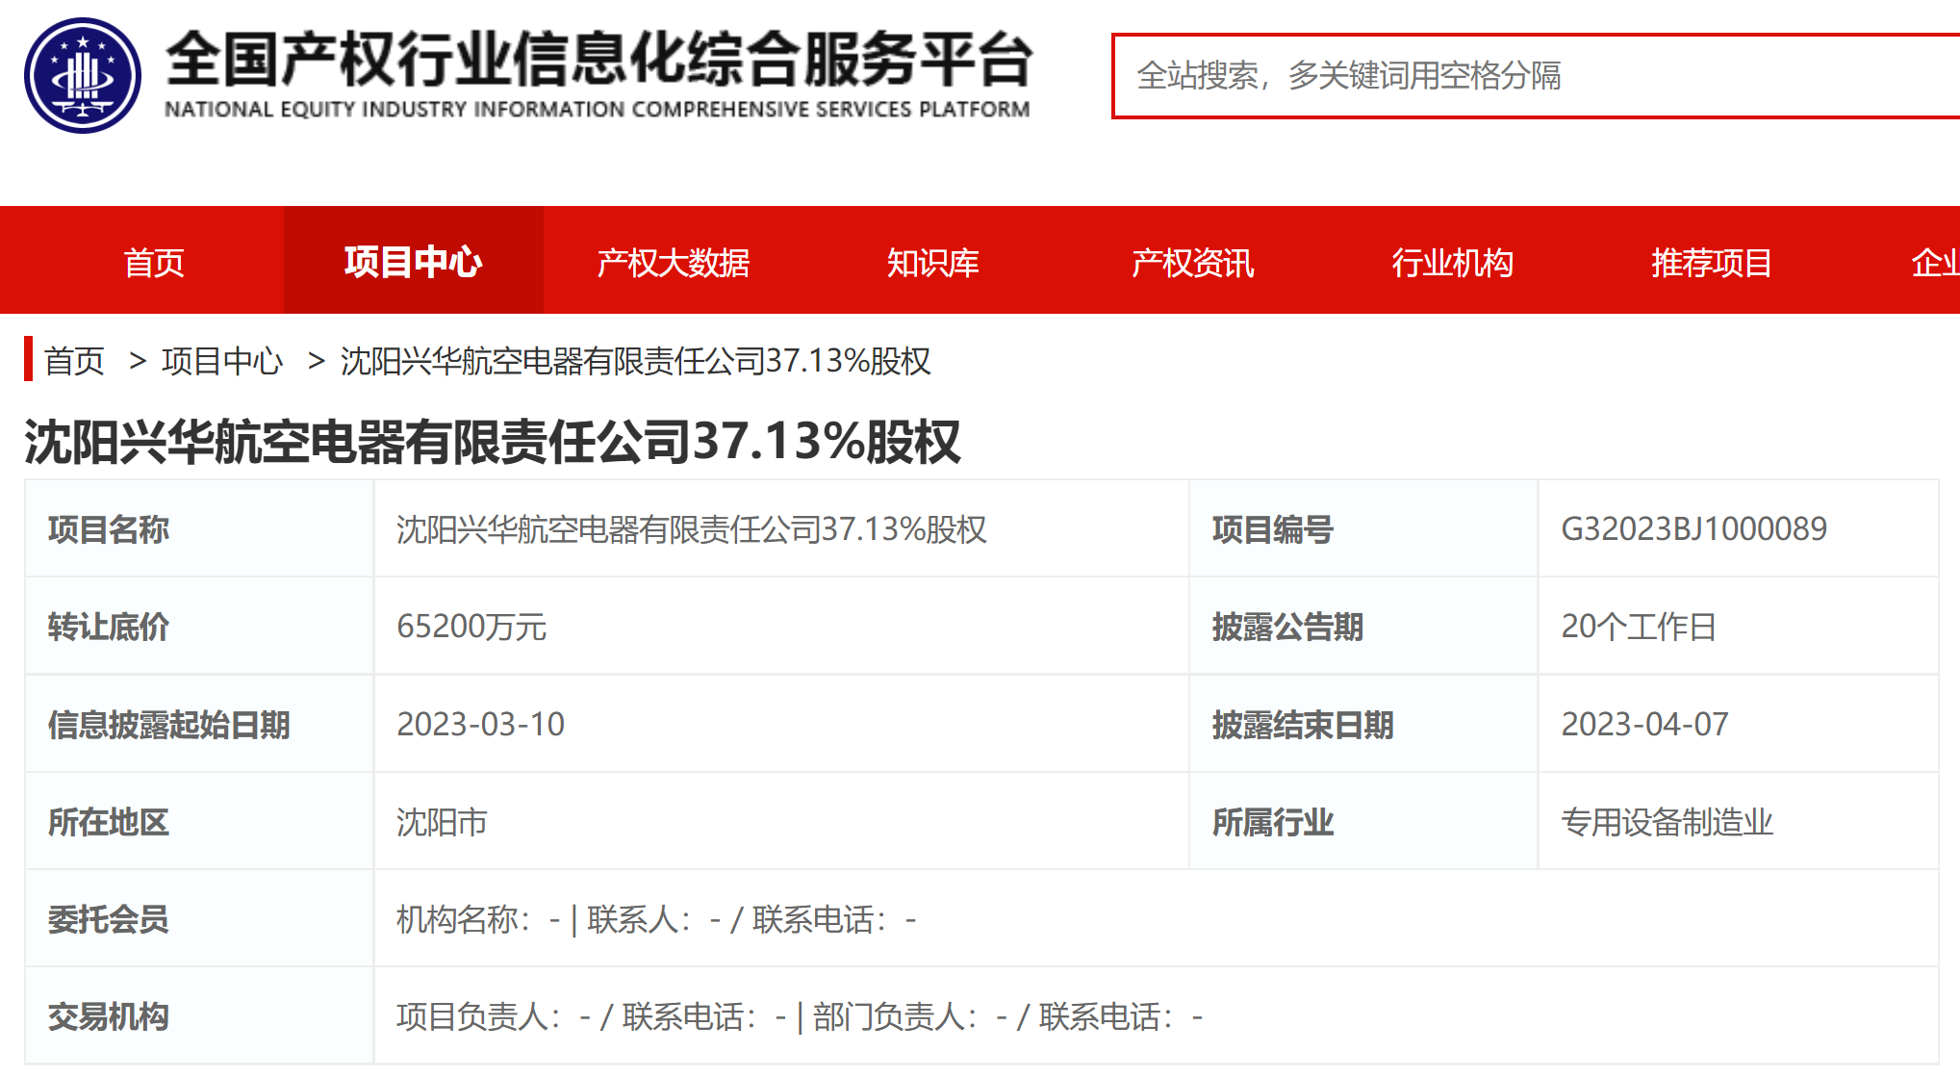Click the 交易机构 label cell
The image size is (1960, 1078).
(199, 1016)
